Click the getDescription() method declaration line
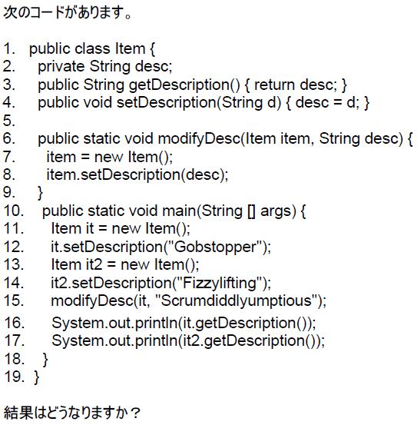The height and width of the screenshot is (425, 417). point(192,85)
